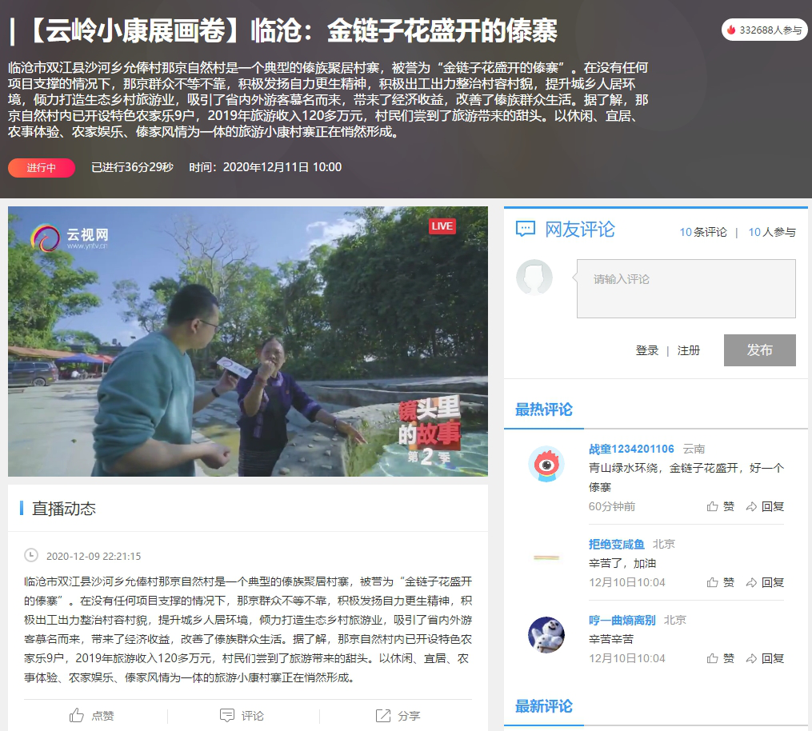Reply to 拒绝变咸鱼's comment

[x=765, y=582]
